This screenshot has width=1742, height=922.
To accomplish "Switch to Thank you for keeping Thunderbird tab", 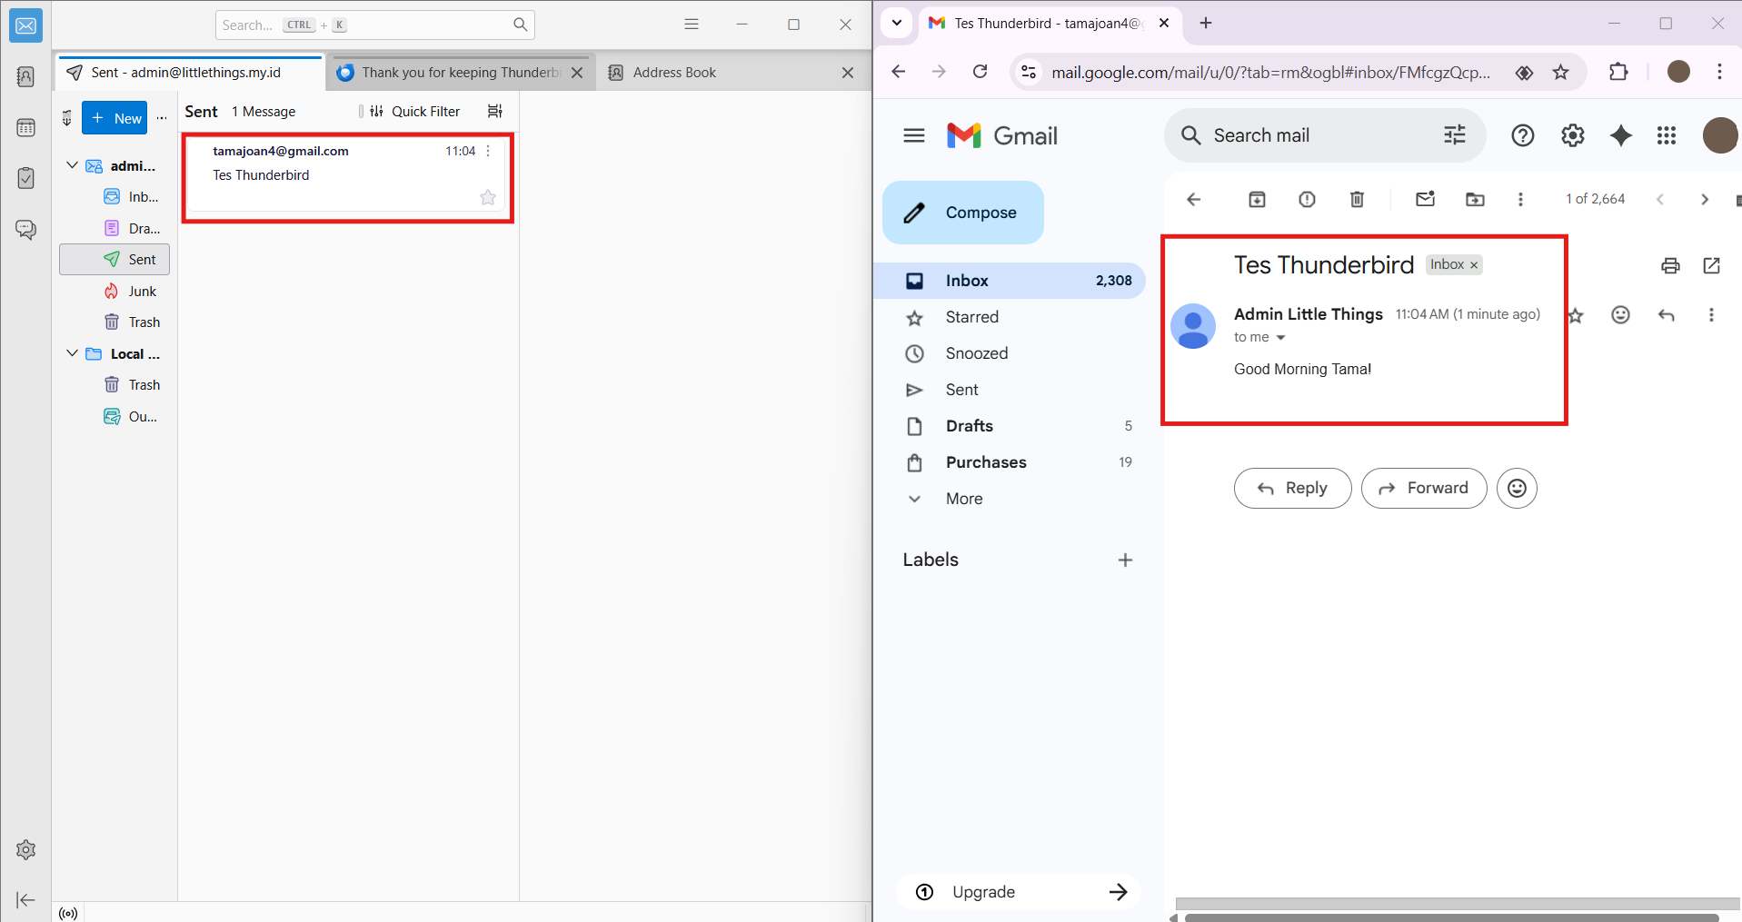I will [460, 73].
